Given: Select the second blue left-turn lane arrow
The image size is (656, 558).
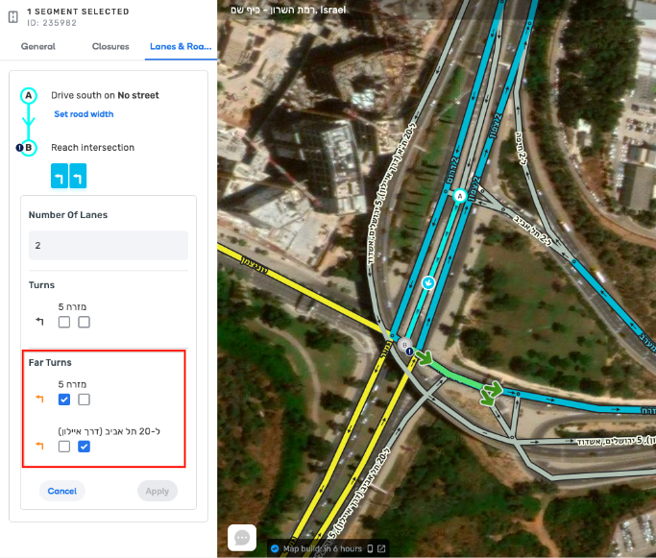Looking at the screenshot, I should (78, 176).
